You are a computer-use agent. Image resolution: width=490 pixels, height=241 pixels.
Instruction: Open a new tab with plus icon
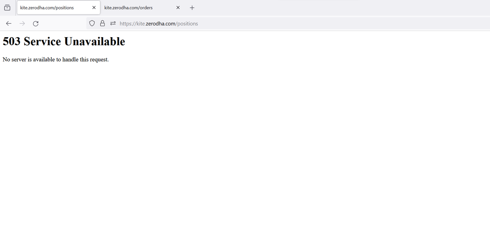192,8
